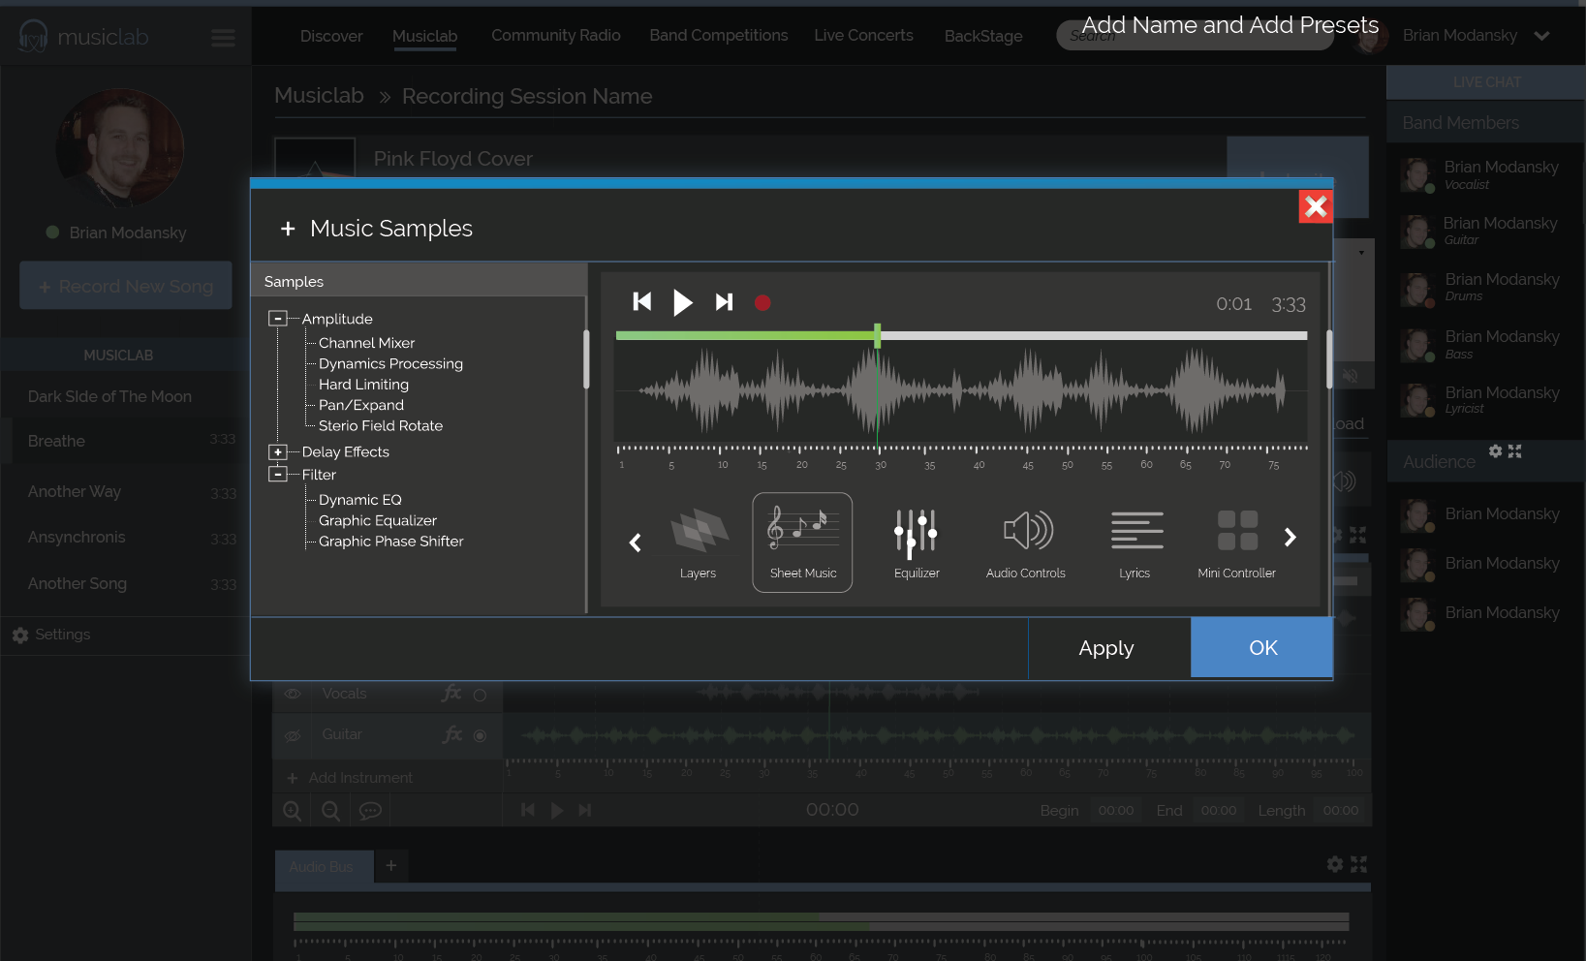
Task: Click Record New Song button
Action: click(x=126, y=286)
